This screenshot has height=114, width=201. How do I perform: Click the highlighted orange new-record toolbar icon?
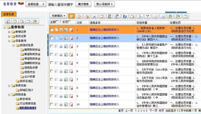[x=72, y=16]
